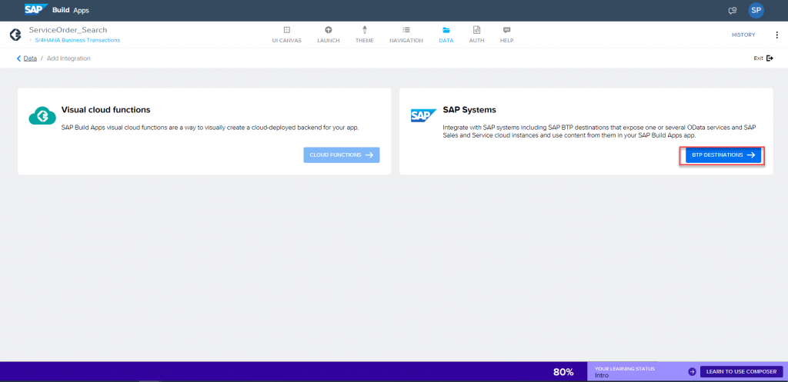Click the ServiceOrder_Search app name
This screenshot has width=788, height=382.
(68, 30)
